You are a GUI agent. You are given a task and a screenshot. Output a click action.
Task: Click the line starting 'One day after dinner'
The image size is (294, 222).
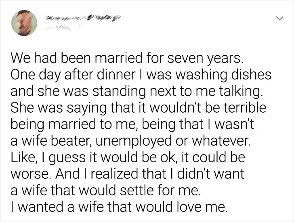pyautogui.click(x=140, y=76)
